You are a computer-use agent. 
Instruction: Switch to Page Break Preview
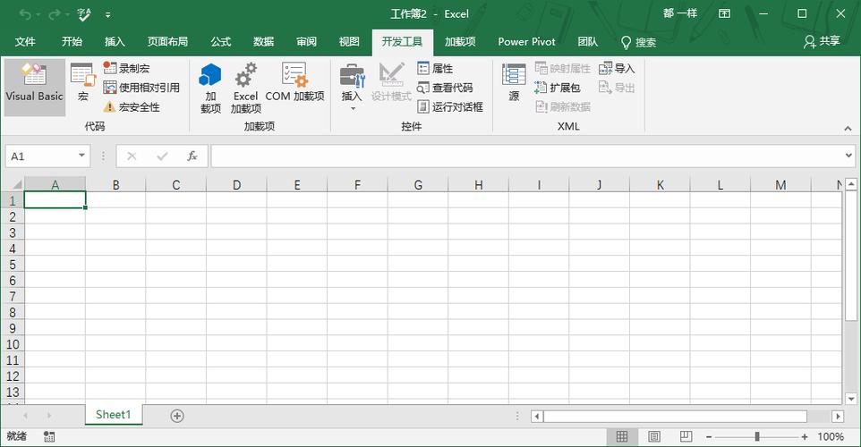click(686, 436)
